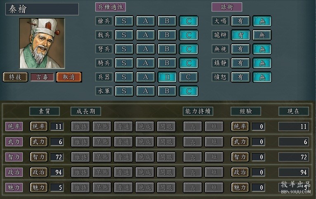The image size is (316, 199).
Task: Select the 成長期 column header
Action: 86,111
